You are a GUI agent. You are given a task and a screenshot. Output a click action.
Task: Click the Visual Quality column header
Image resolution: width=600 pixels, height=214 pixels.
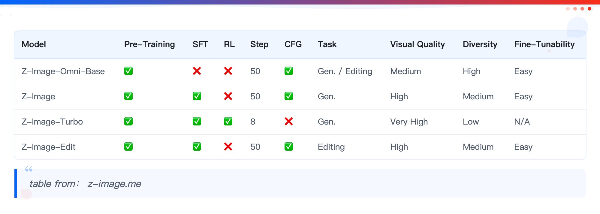point(418,44)
